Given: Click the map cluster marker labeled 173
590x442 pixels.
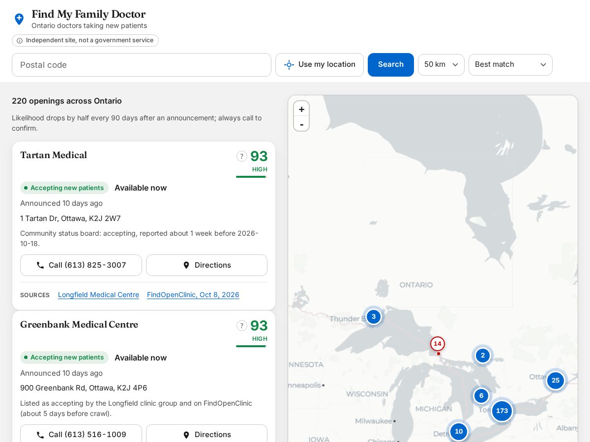Looking at the screenshot, I should (x=502, y=411).
